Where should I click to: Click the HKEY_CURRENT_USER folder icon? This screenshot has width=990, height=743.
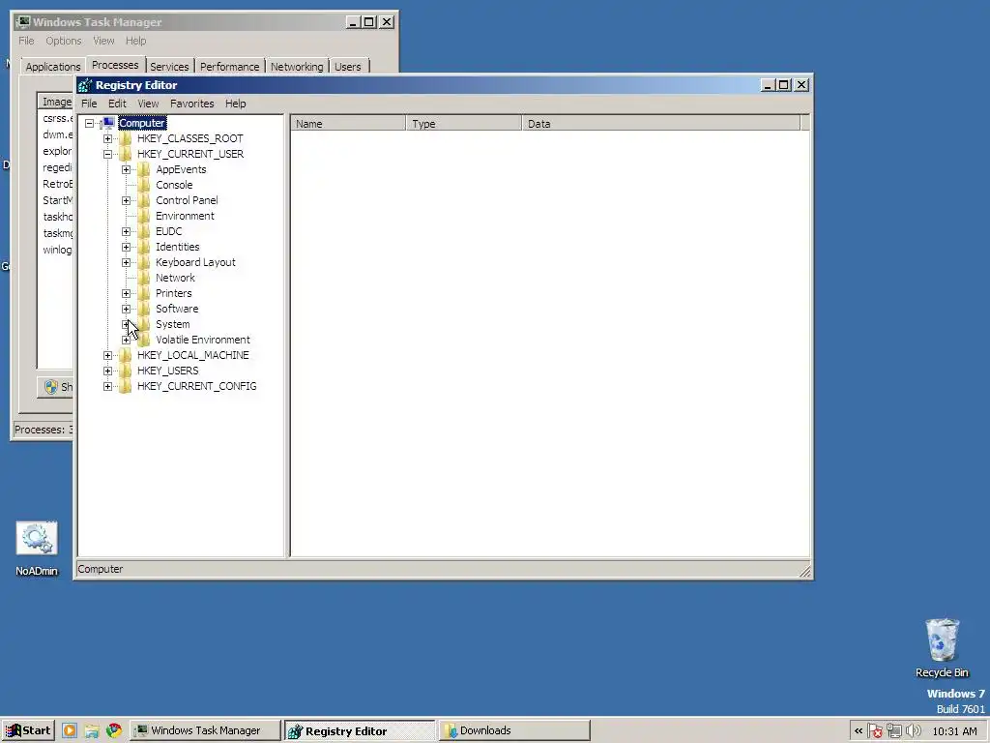tap(126, 154)
